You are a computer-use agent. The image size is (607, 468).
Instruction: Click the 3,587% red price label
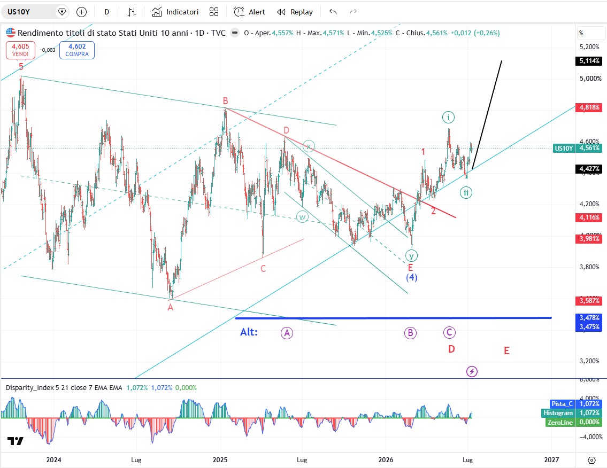[589, 301]
